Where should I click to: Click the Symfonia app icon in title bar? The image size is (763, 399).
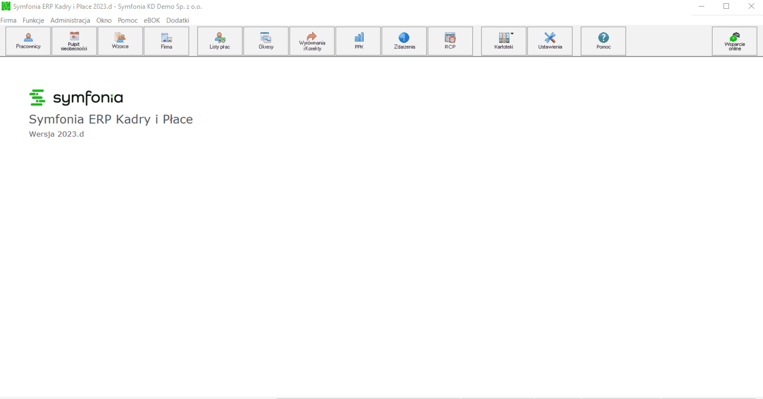tap(6, 6)
